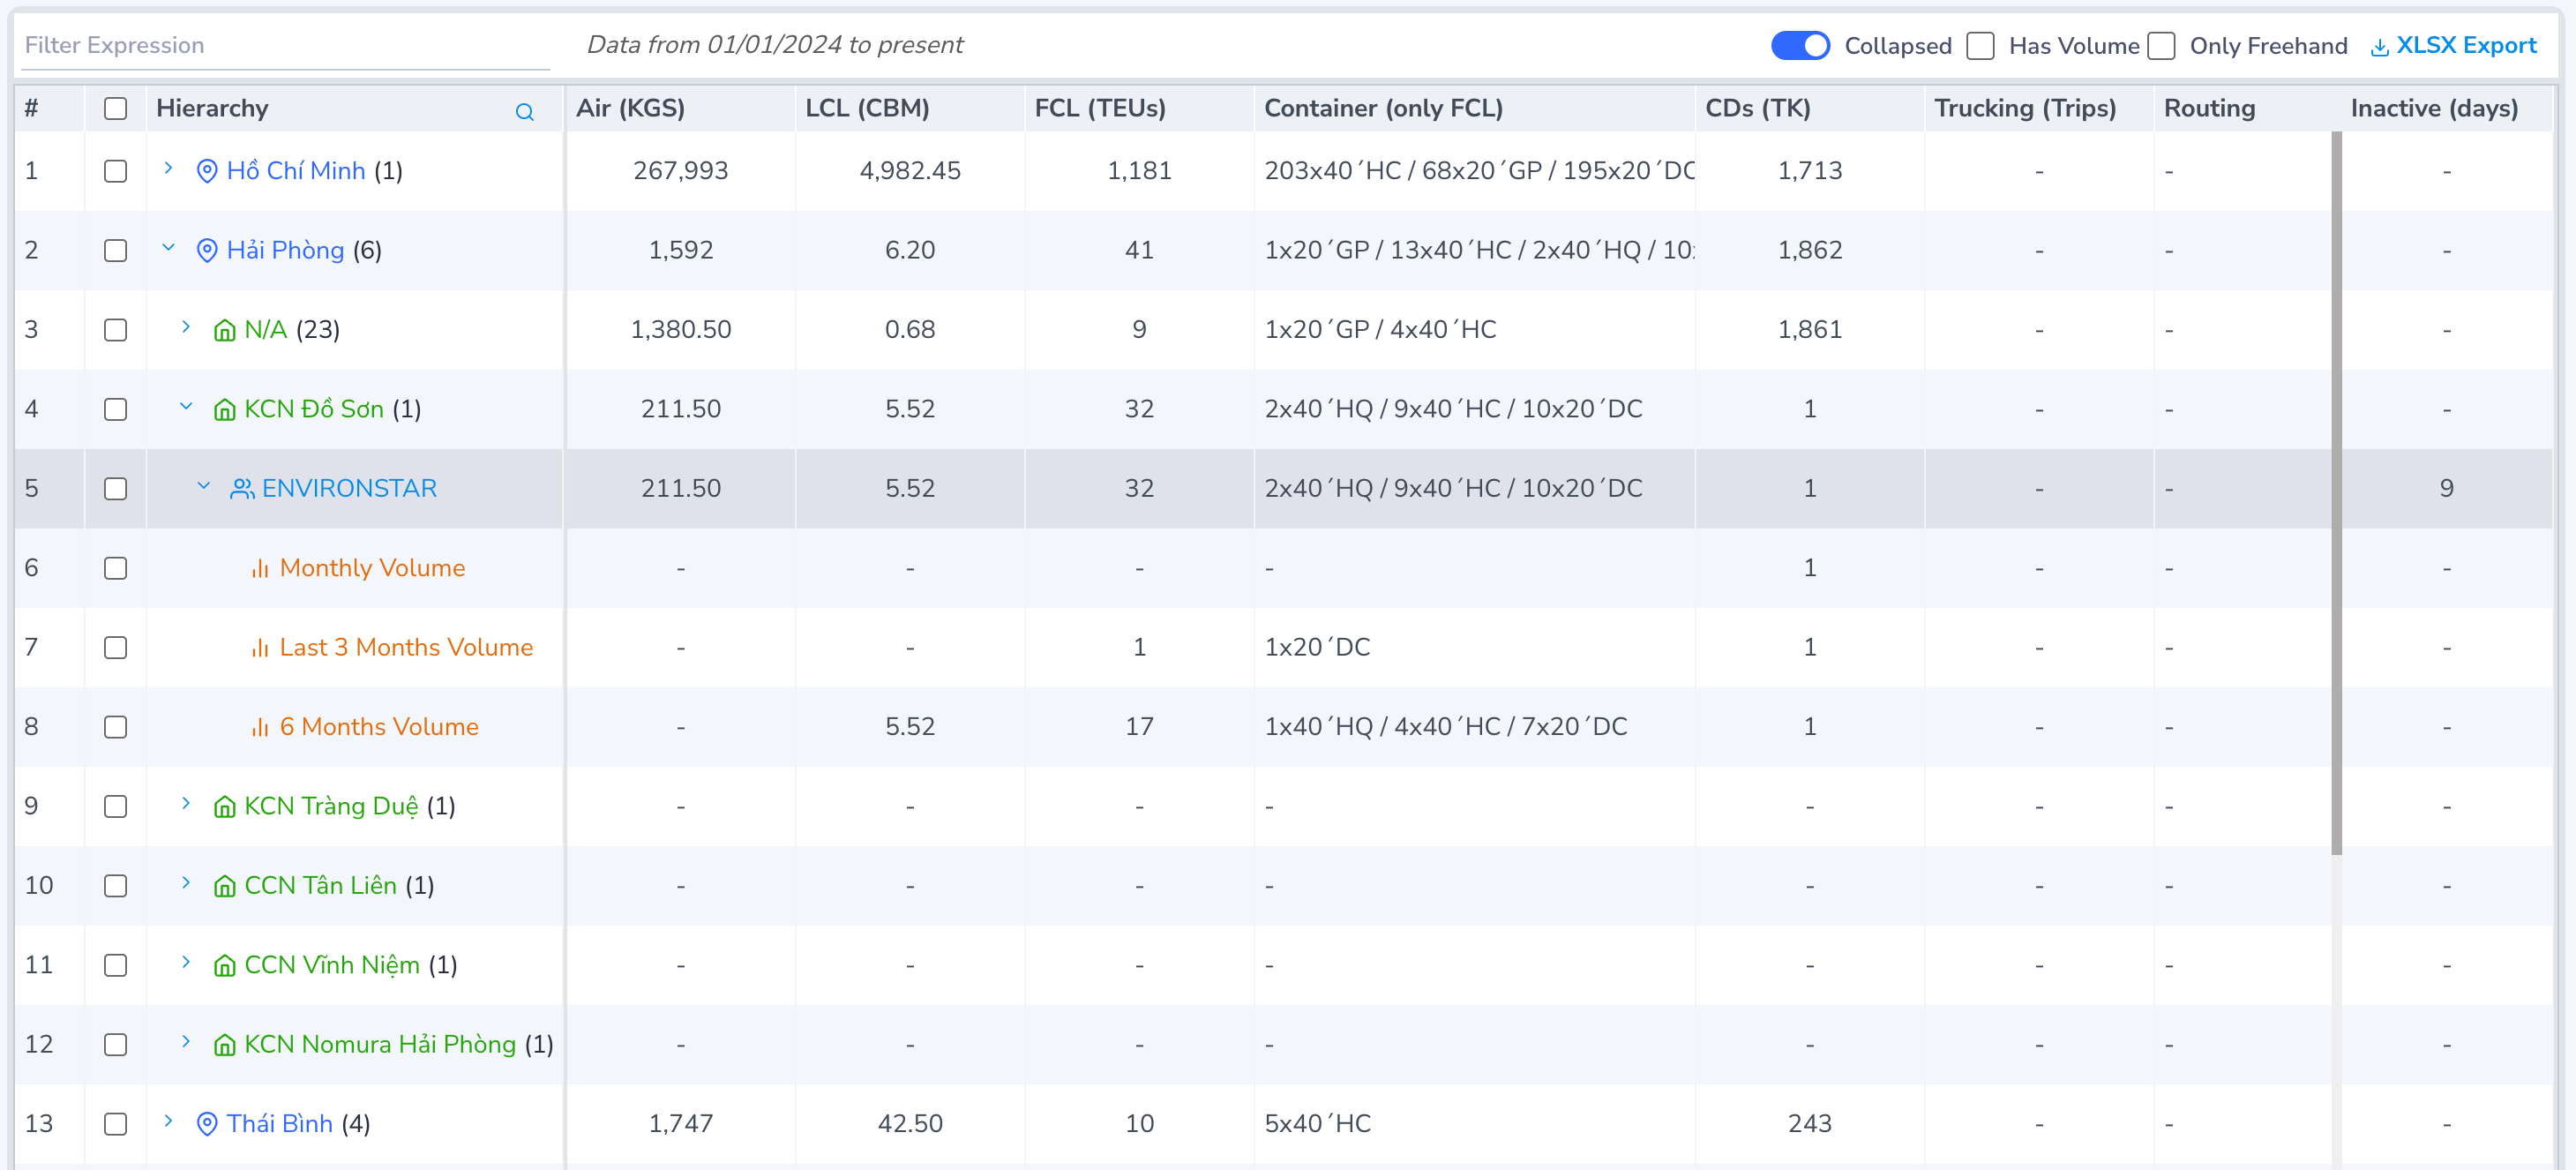Image resolution: width=2576 pixels, height=1170 pixels.
Task: Click the bar chart icon for 6 Months Volume
Action: click(x=260, y=727)
